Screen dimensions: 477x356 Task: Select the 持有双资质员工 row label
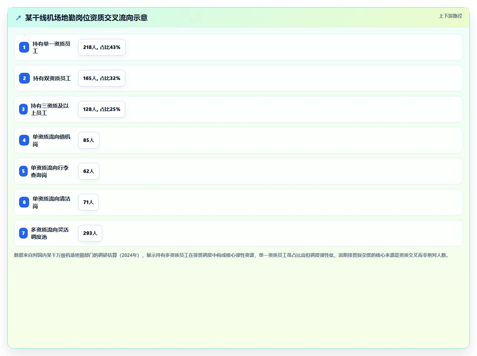(x=52, y=78)
